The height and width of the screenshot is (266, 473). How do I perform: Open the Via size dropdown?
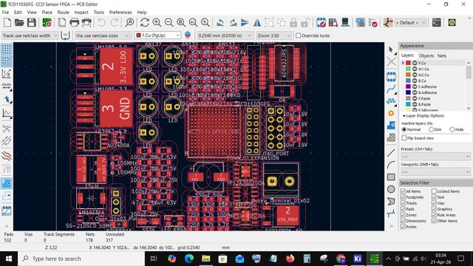click(102, 35)
